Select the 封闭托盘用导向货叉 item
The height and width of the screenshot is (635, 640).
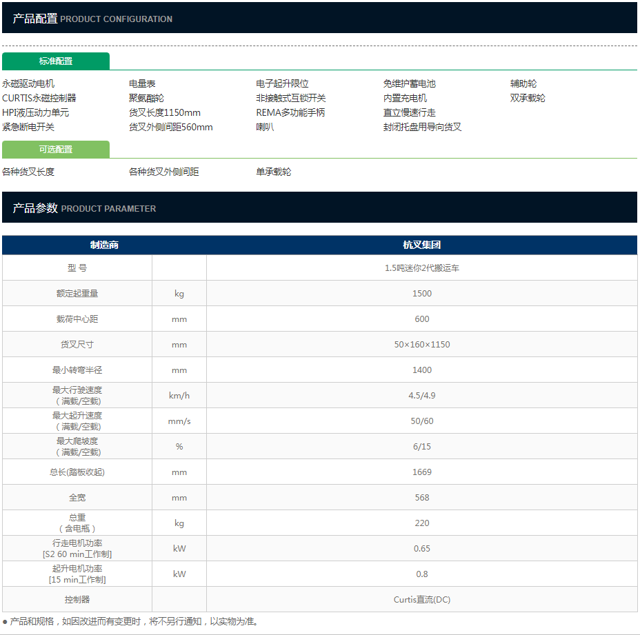(x=423, y=127)
